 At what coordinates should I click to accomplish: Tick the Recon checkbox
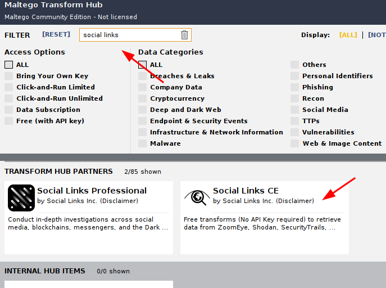pos(294,98)
